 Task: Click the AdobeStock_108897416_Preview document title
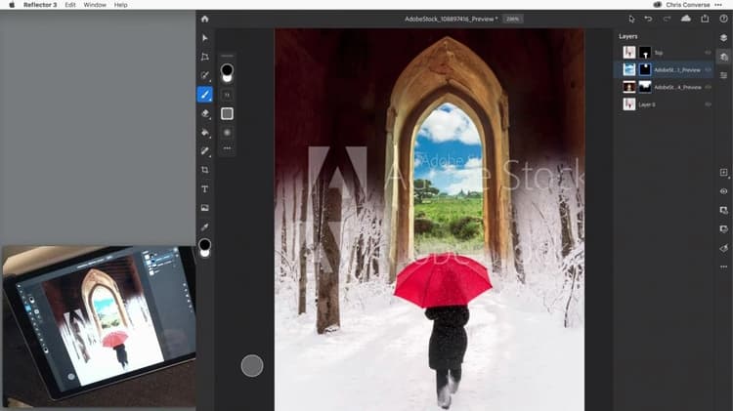pyautogui.click(x=451, y=20)
